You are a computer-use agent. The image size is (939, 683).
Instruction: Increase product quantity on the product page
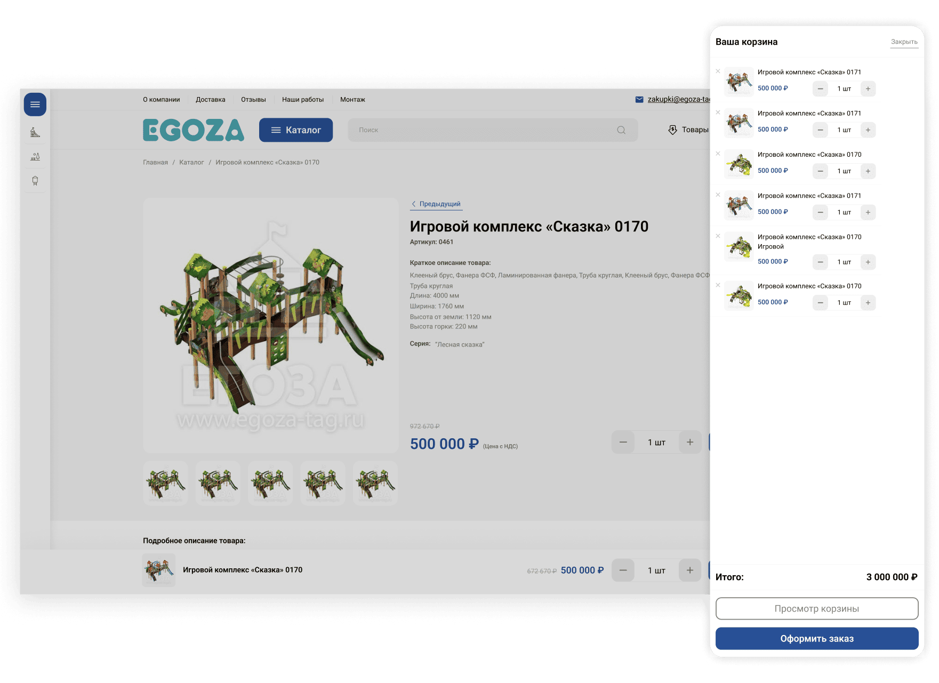point(689,442)
